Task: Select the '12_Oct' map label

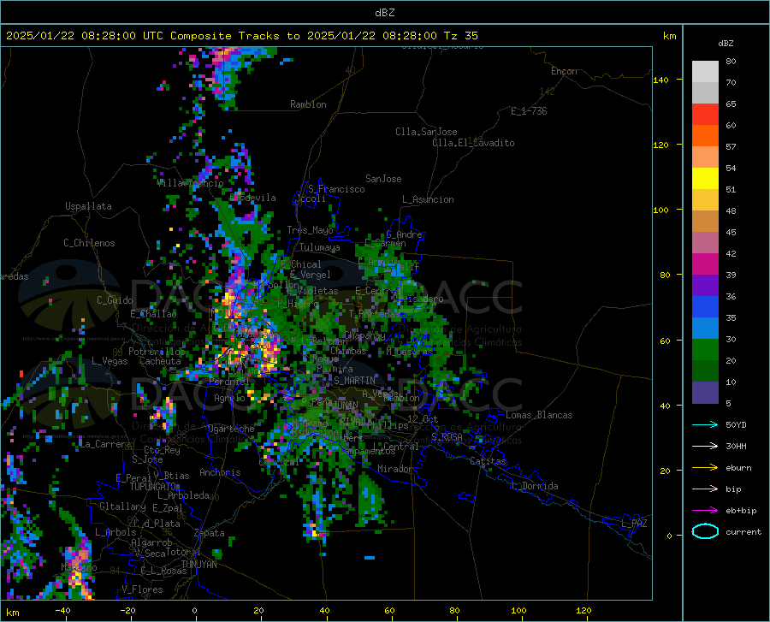Action: 423,418
